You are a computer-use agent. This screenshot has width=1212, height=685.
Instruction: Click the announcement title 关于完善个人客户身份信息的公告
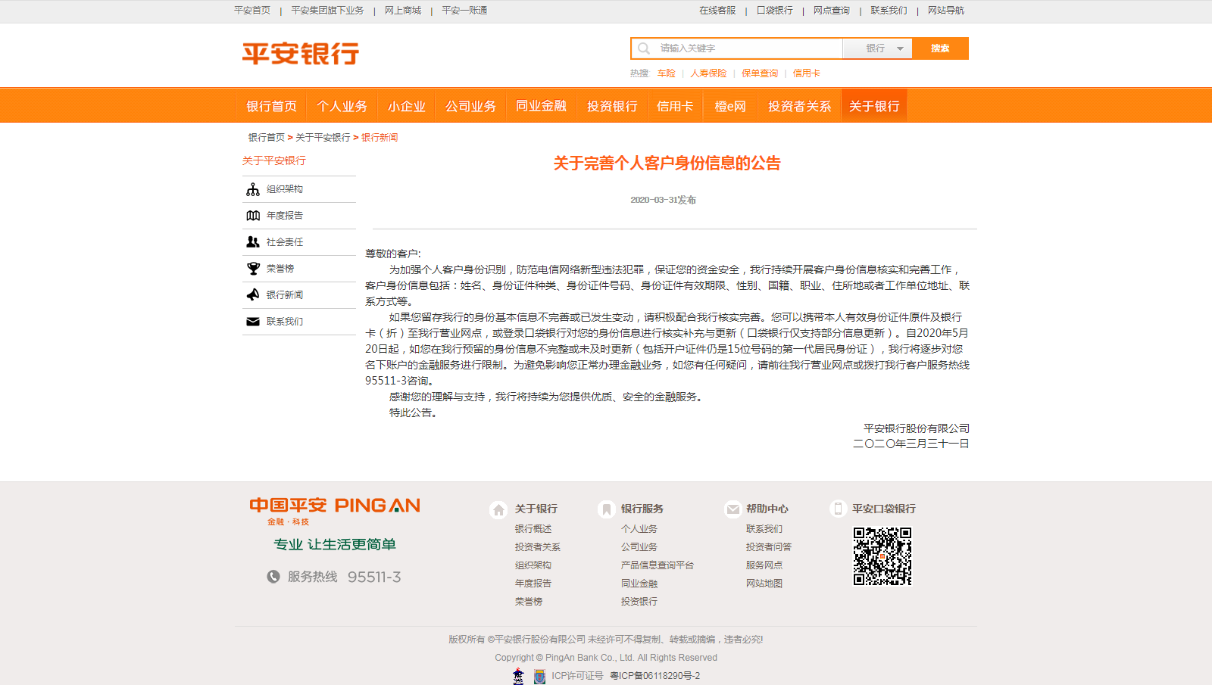(x=667, y=163)
